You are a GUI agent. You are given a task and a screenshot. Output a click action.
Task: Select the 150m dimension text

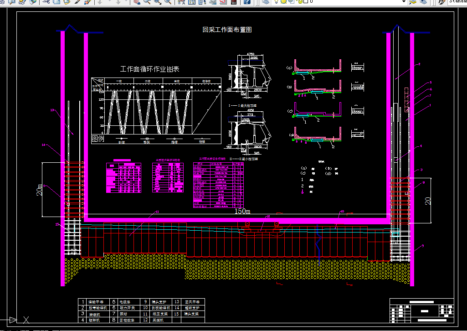coord(242,211)
